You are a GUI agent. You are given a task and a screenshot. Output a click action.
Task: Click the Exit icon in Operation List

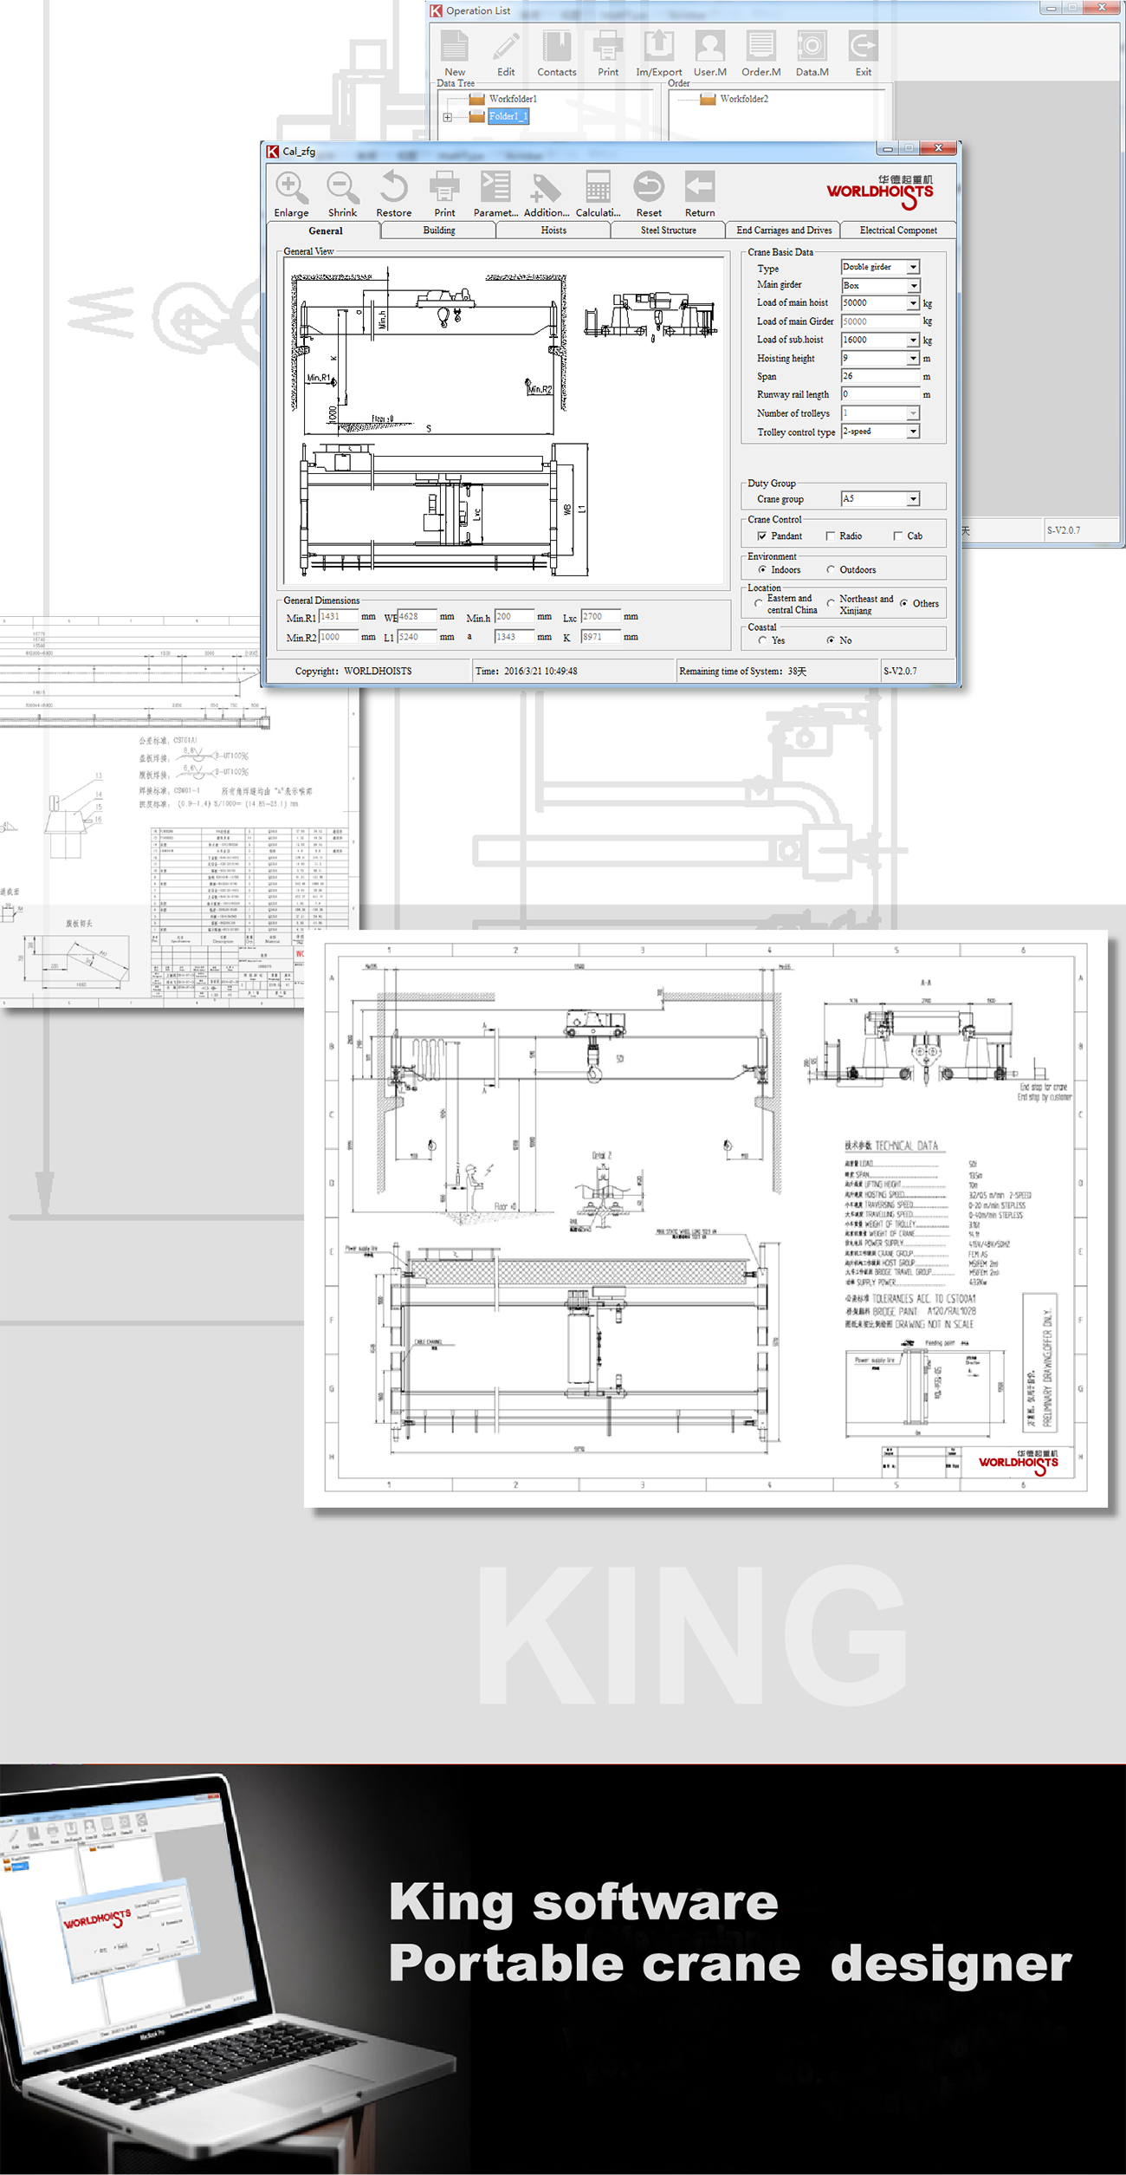pos(864,46)
